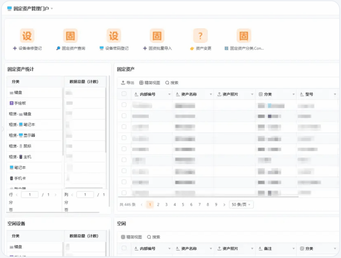The width and height of the screenshot is (341, 258).
Task: Go to page 9 in pagination
Action: [216, 205]
